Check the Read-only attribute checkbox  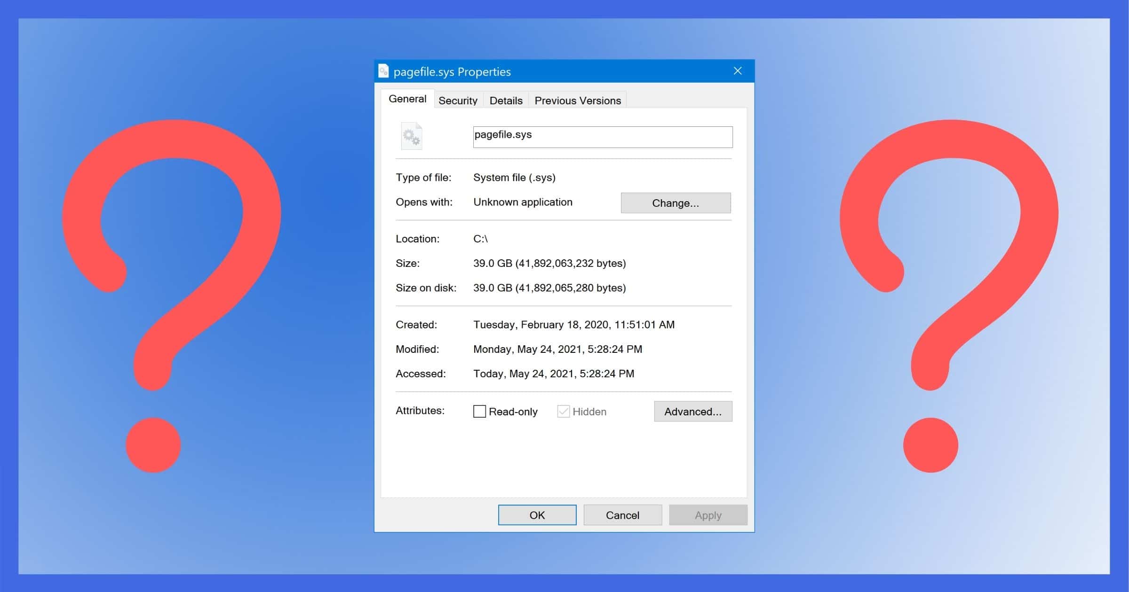click(479, 412)
